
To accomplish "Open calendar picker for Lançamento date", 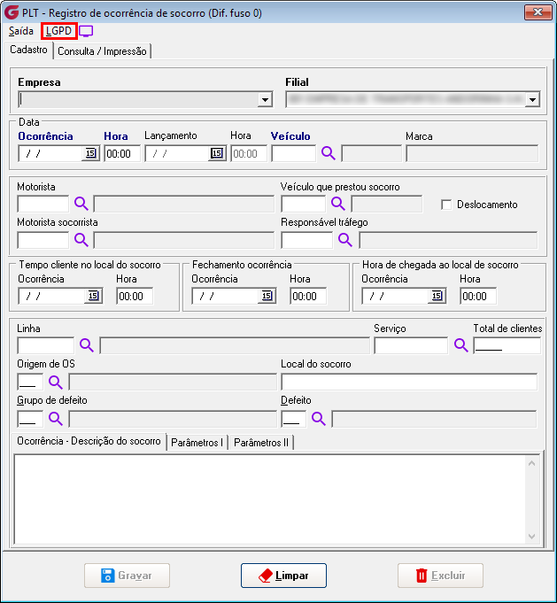I will (x=217, y=153).
